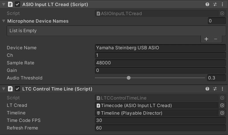
Task: Click object picker for LT Cread field
Action: (x=222, y=106)
